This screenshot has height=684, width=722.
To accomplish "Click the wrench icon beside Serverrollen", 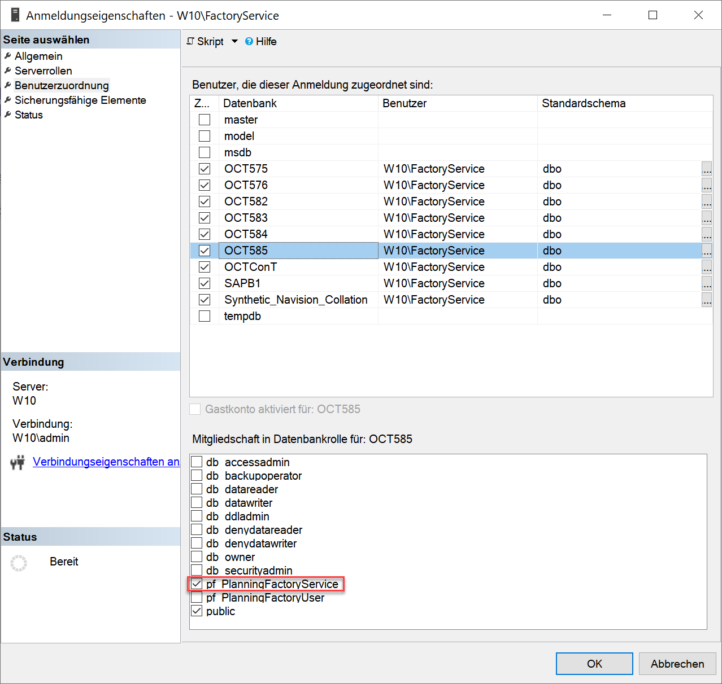I will [7, 71].
